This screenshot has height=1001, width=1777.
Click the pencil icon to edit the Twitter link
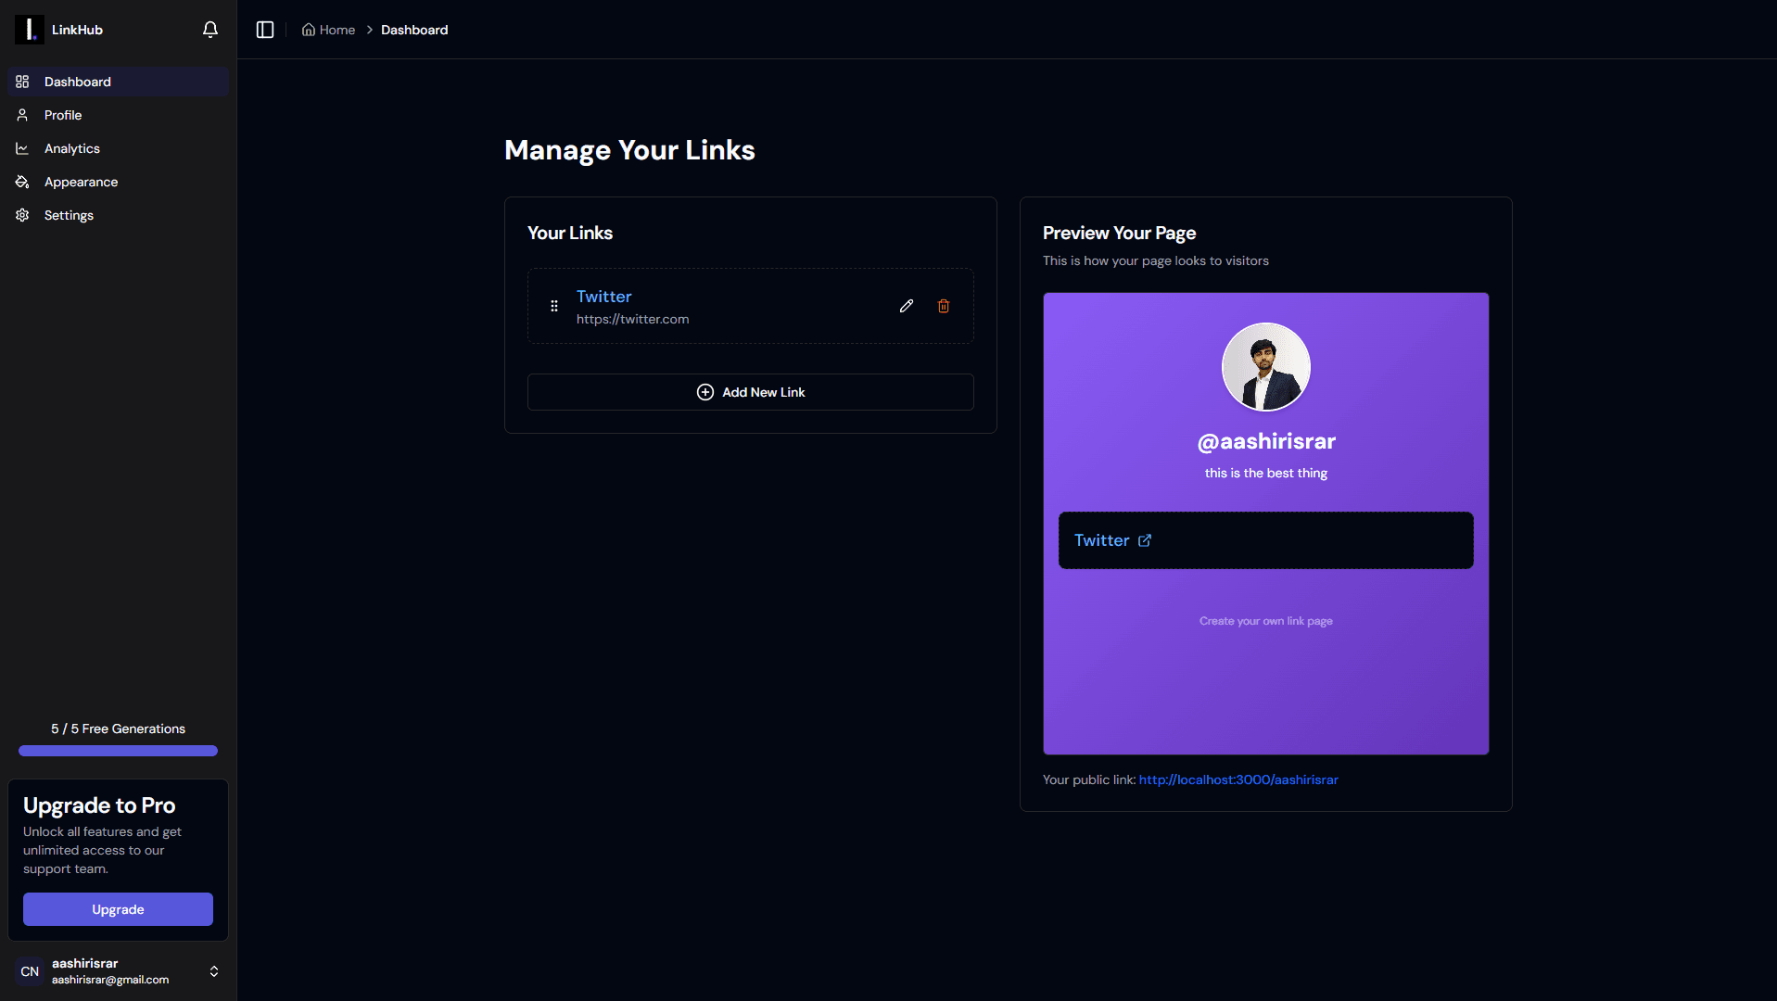point(907,306)
